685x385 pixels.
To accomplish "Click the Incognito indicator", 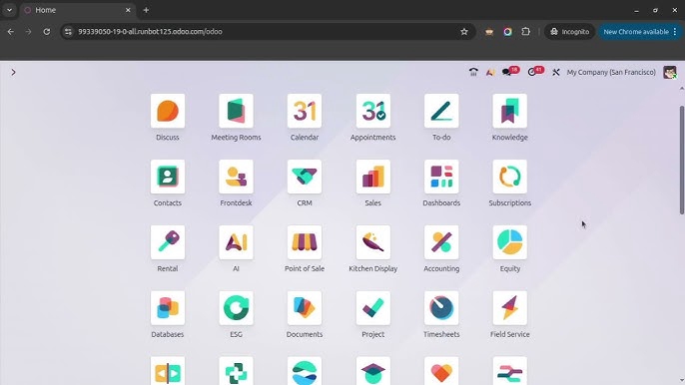I will [569, 32].
